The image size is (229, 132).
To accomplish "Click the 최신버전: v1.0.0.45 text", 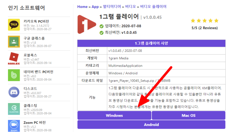I will (121, 33).
